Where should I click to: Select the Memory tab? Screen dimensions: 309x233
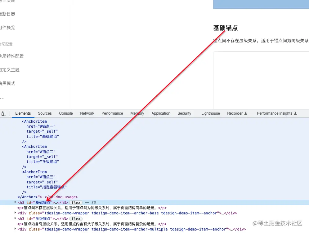[137, 113]
